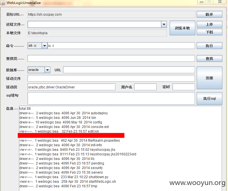Click inside the sql语句 text area
The width and height of the screenshot is (228, 191).
[x=111, y=98]
